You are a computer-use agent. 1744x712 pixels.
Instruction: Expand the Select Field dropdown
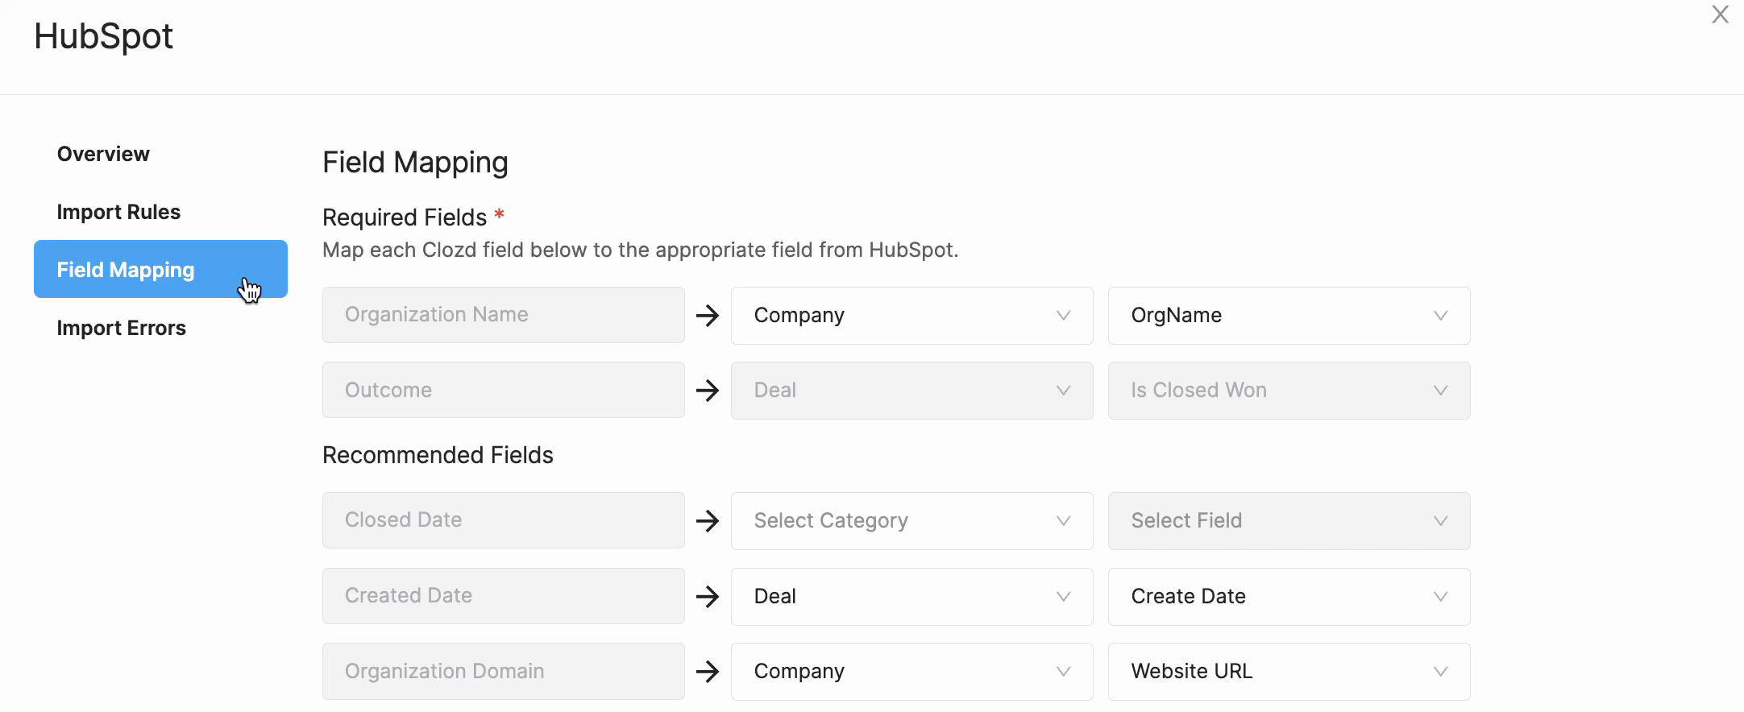pos(1289,521)
